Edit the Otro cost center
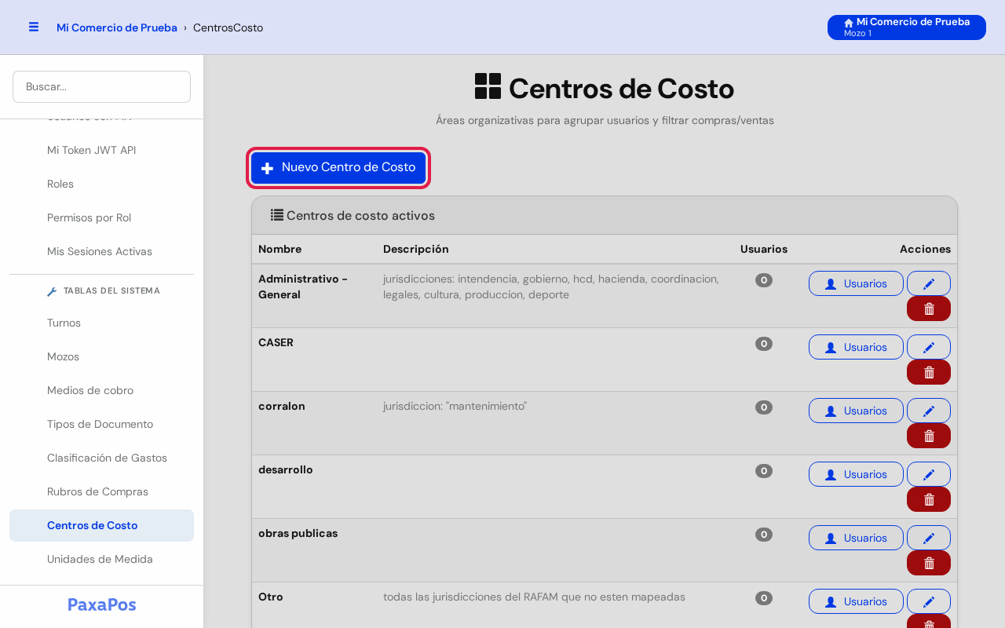This screenshot has height=628, width=1005. pos(929,601)
